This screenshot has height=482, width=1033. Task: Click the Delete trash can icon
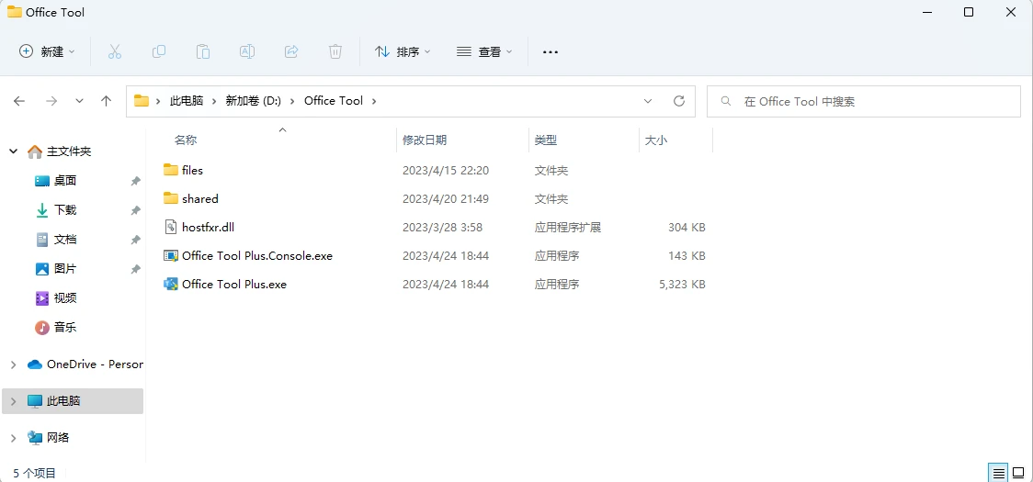pyautogui.click(x=335, y=51)
